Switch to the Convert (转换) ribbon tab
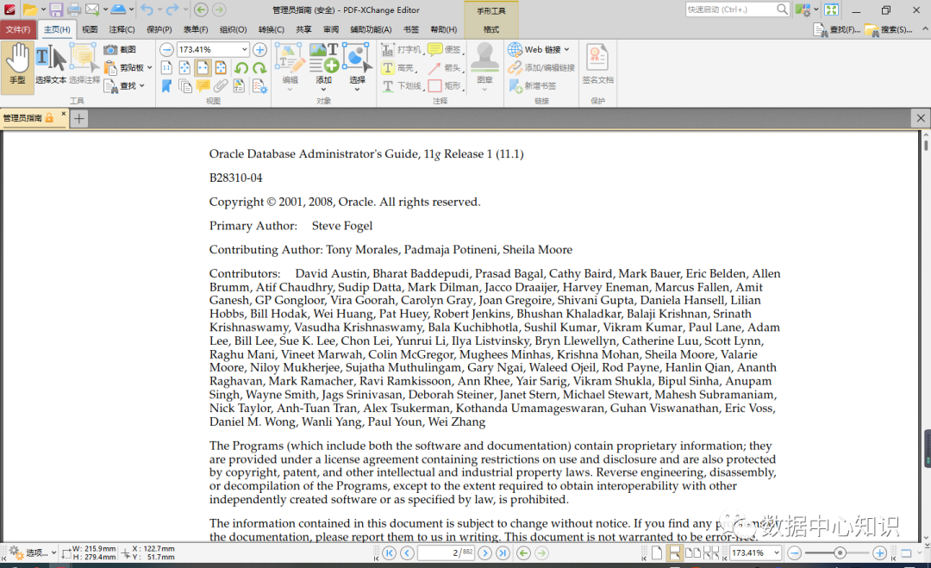The height and width of the screenshot is (568, 931). click(x=272, y=29)
